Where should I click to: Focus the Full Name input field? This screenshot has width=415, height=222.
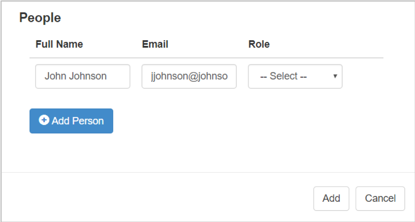click(x=83, y=76)
